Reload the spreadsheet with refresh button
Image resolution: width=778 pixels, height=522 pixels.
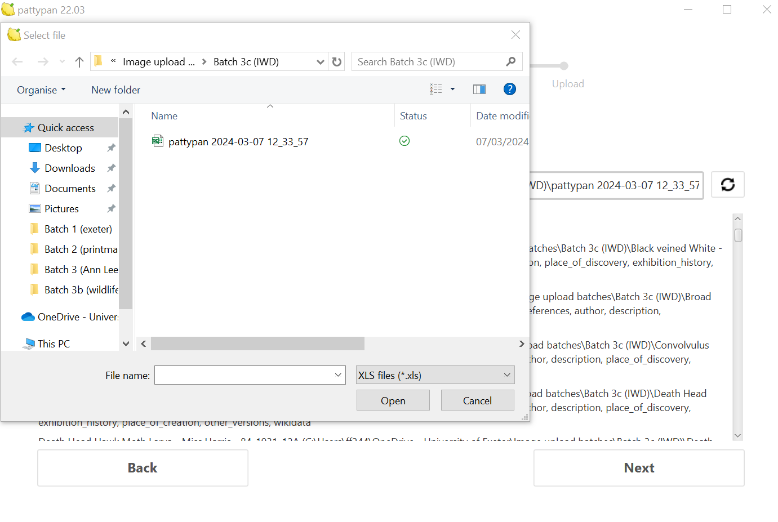pyautogui.click(x=728, y=185)
